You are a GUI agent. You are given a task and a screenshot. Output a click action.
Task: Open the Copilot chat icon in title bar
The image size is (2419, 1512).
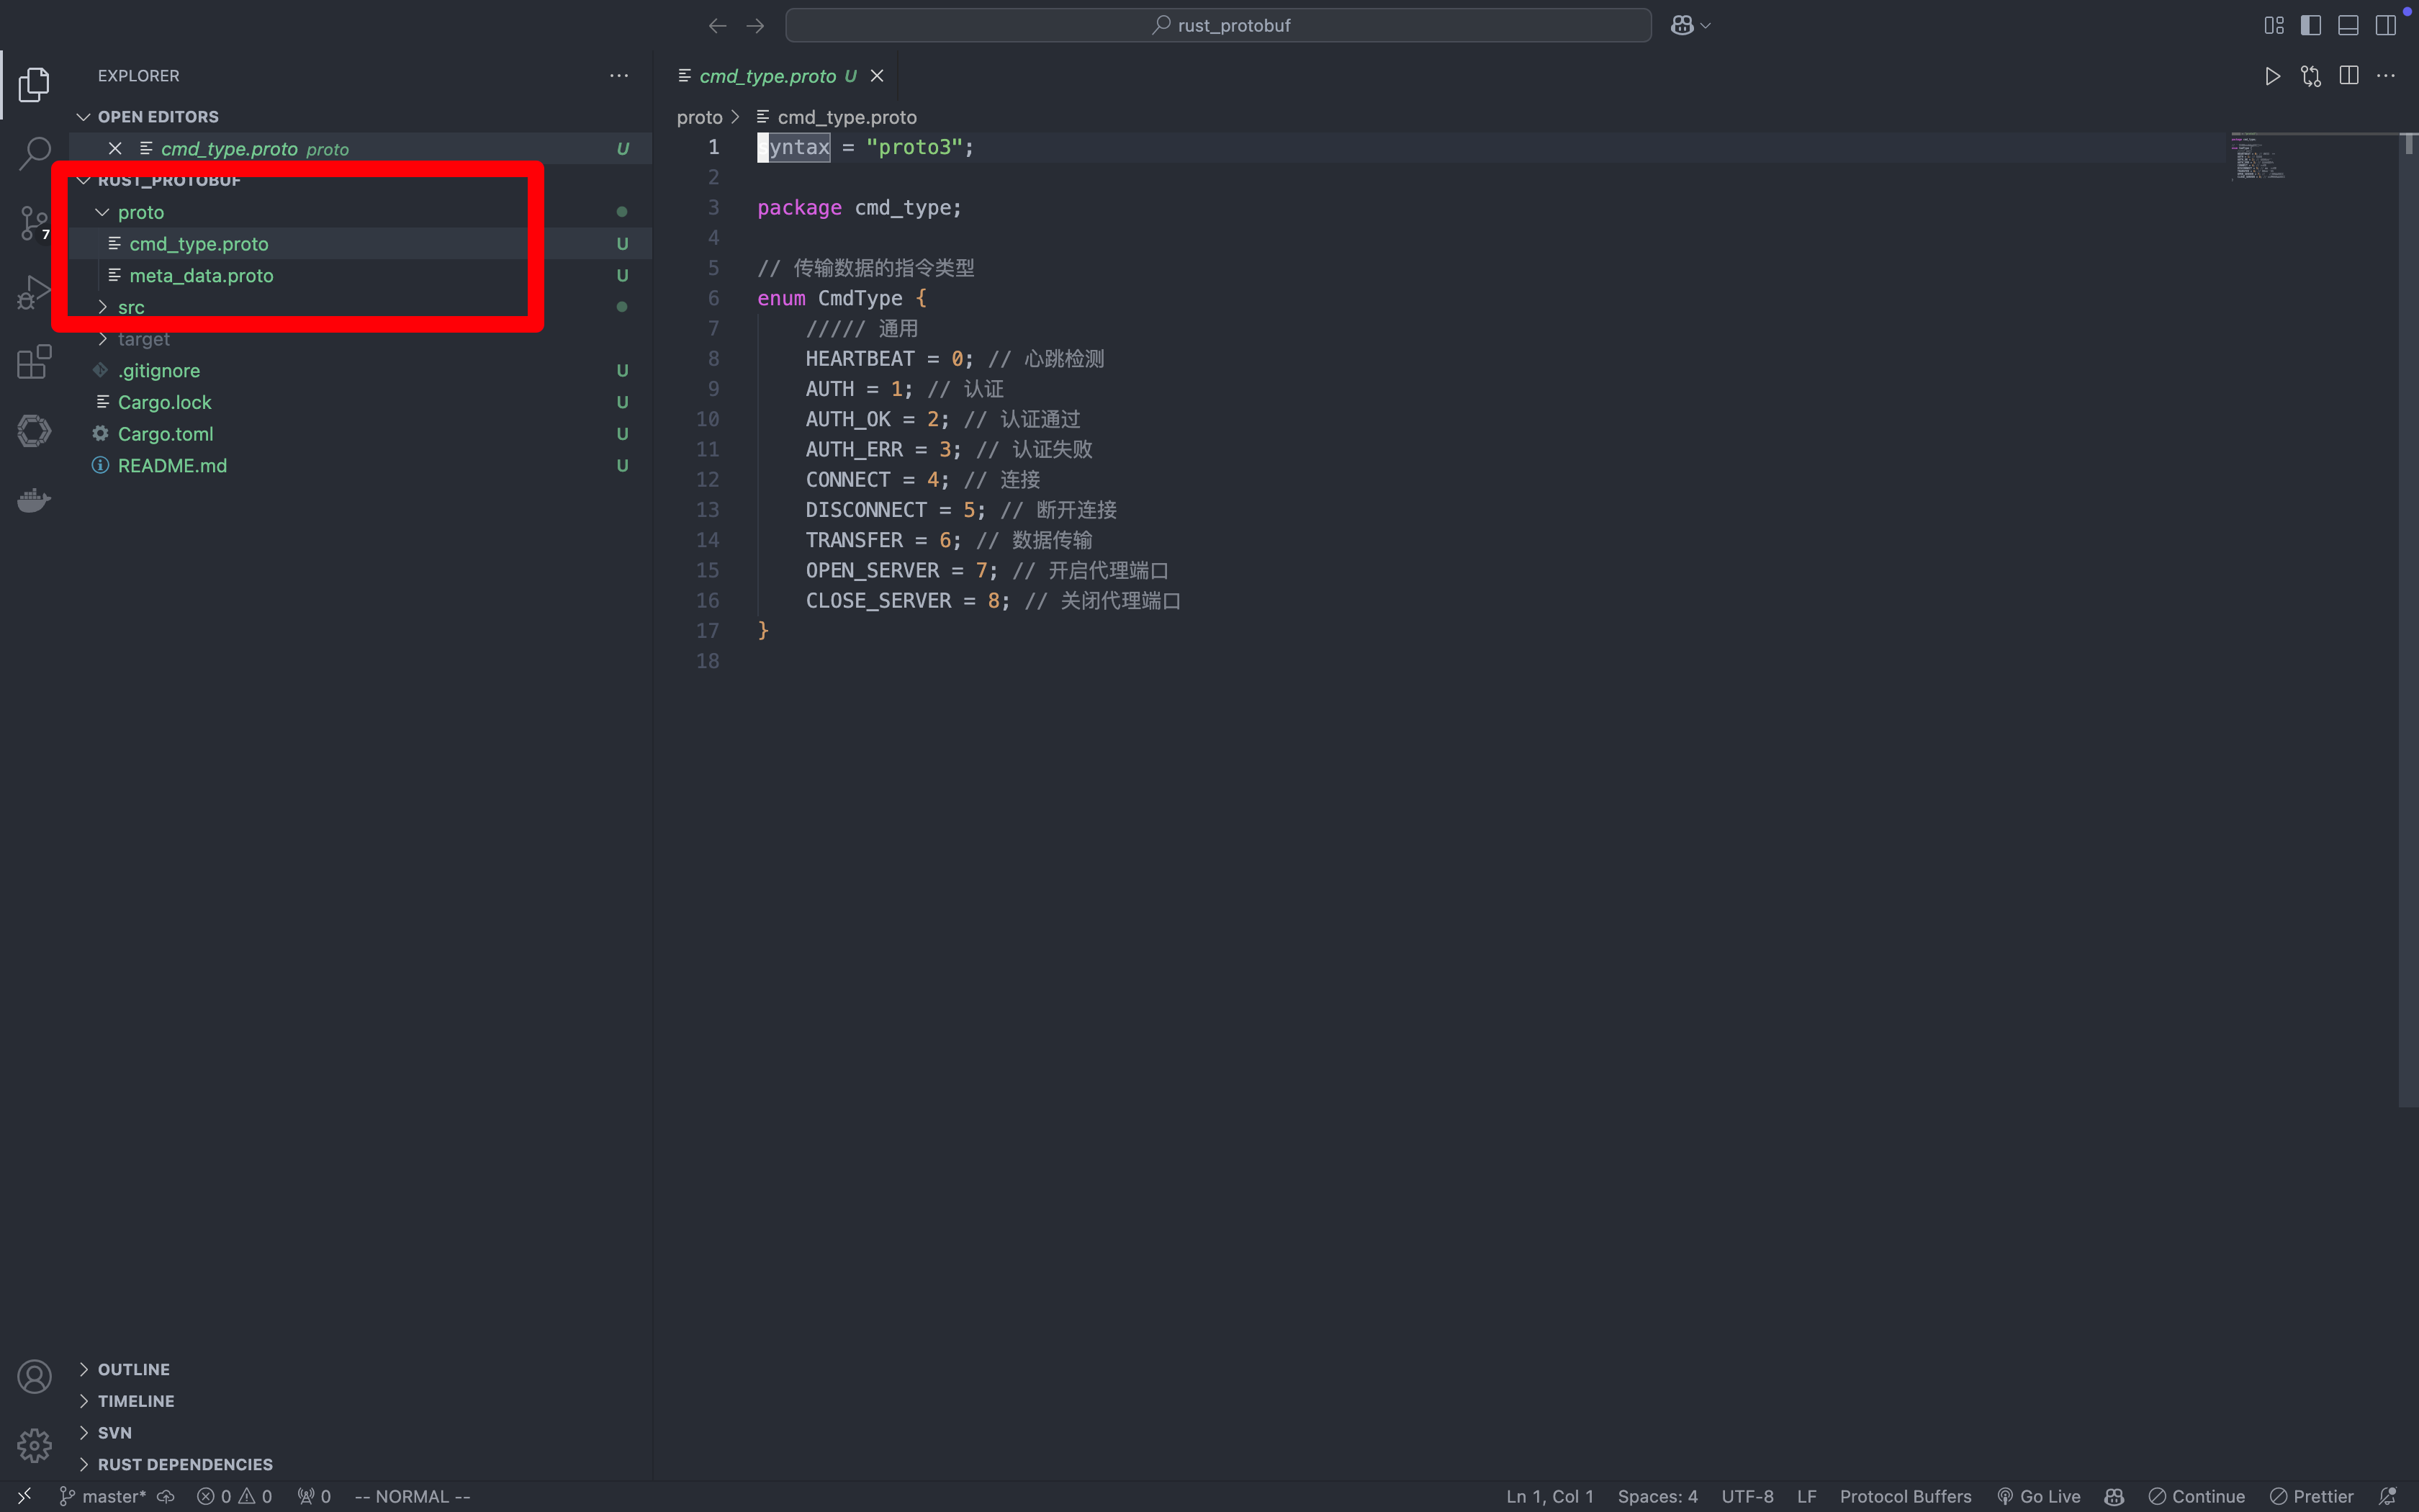[x=1683, y=25]
